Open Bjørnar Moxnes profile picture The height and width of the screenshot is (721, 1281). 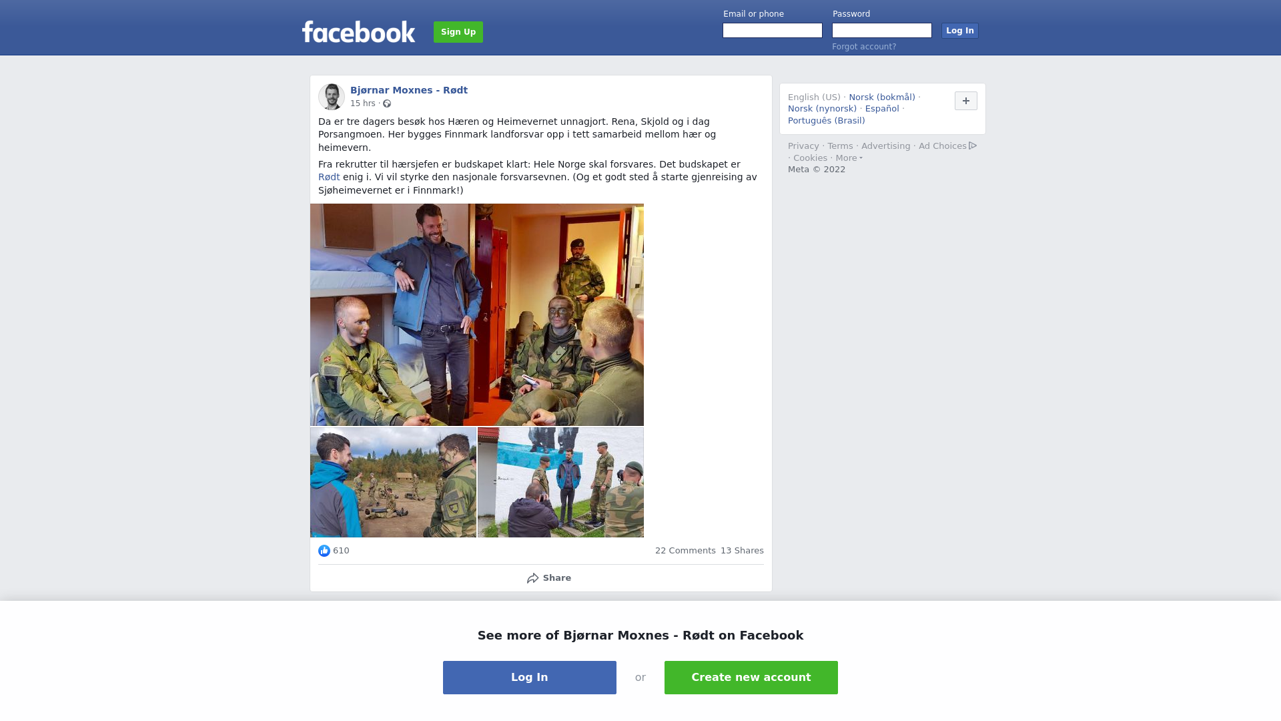point(332,97)
